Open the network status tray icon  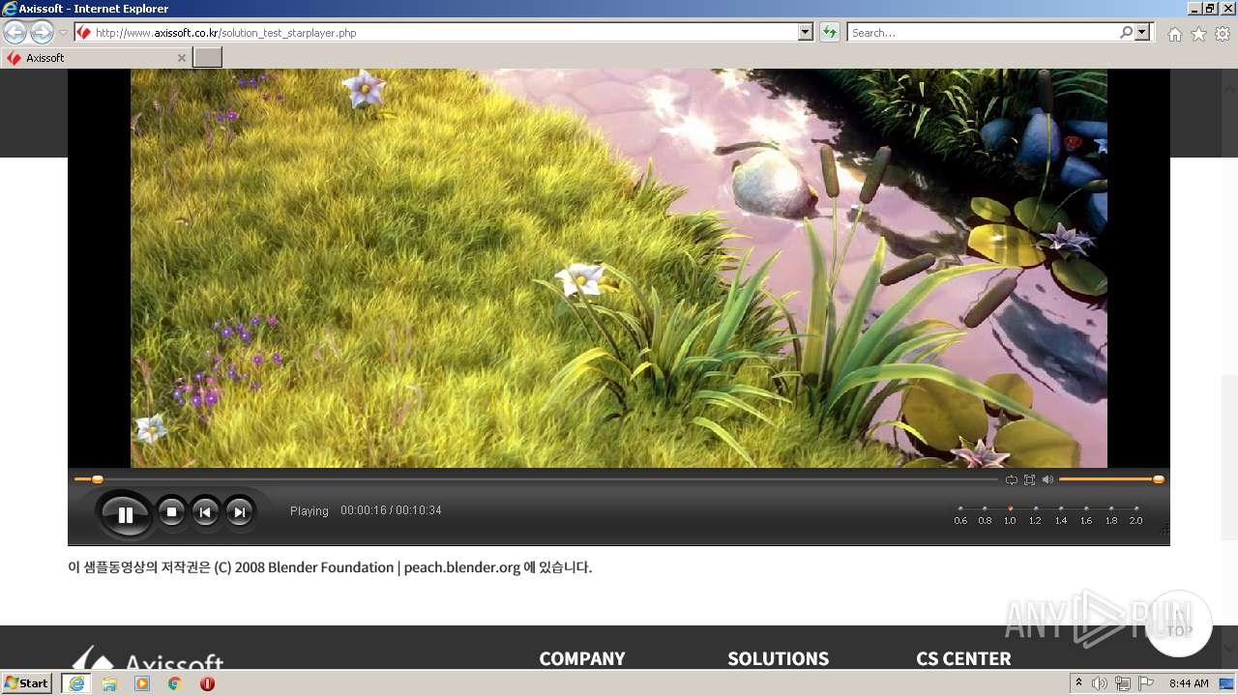click(x=1123, y=683)
